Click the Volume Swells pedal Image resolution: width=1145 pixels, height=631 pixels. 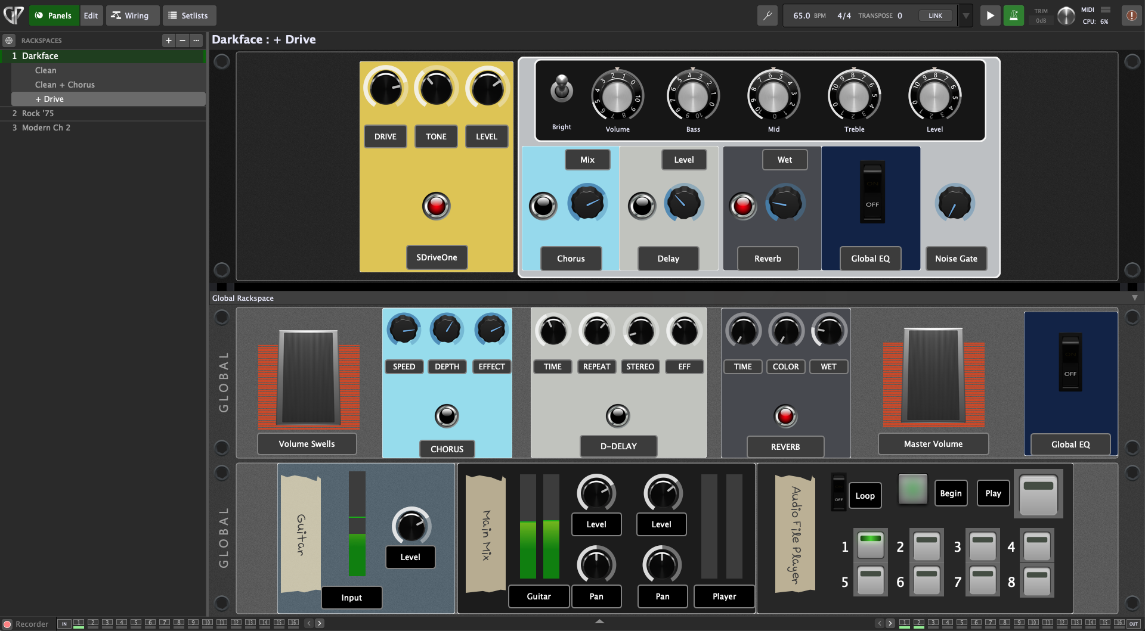click(308, 379)
